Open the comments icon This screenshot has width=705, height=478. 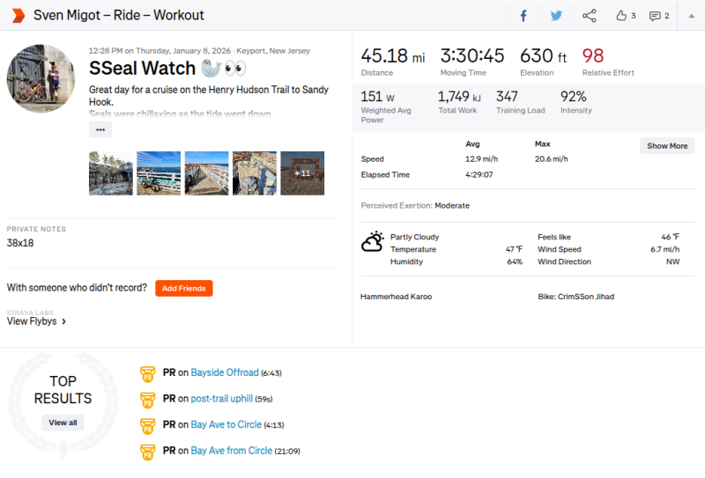click(x=658, y=15)
